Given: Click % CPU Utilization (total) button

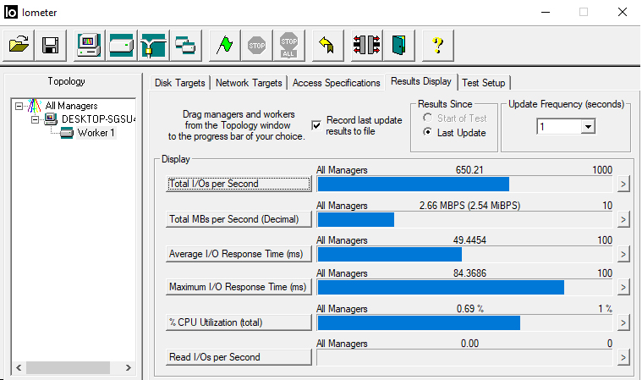Looking at the screenshot, I should click(239, 322).
